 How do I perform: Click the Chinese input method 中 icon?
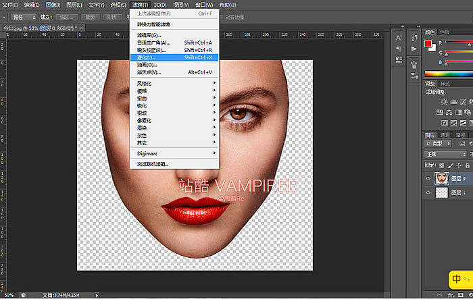click(456, 279)
